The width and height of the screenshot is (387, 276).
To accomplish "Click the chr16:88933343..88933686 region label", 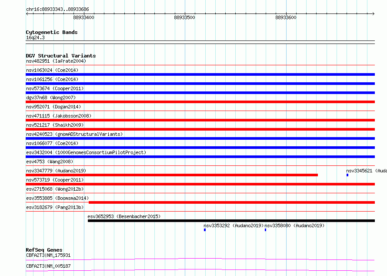I will click(x=57, y=9).
